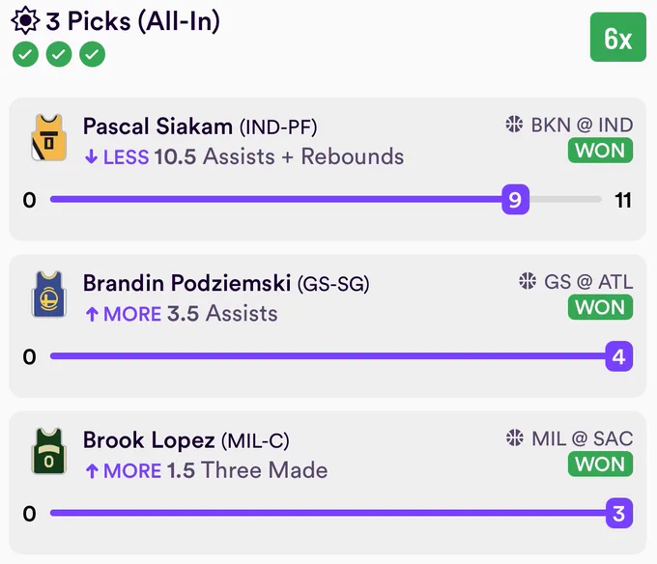Click the slider handle showing 9

pos(515,199)
